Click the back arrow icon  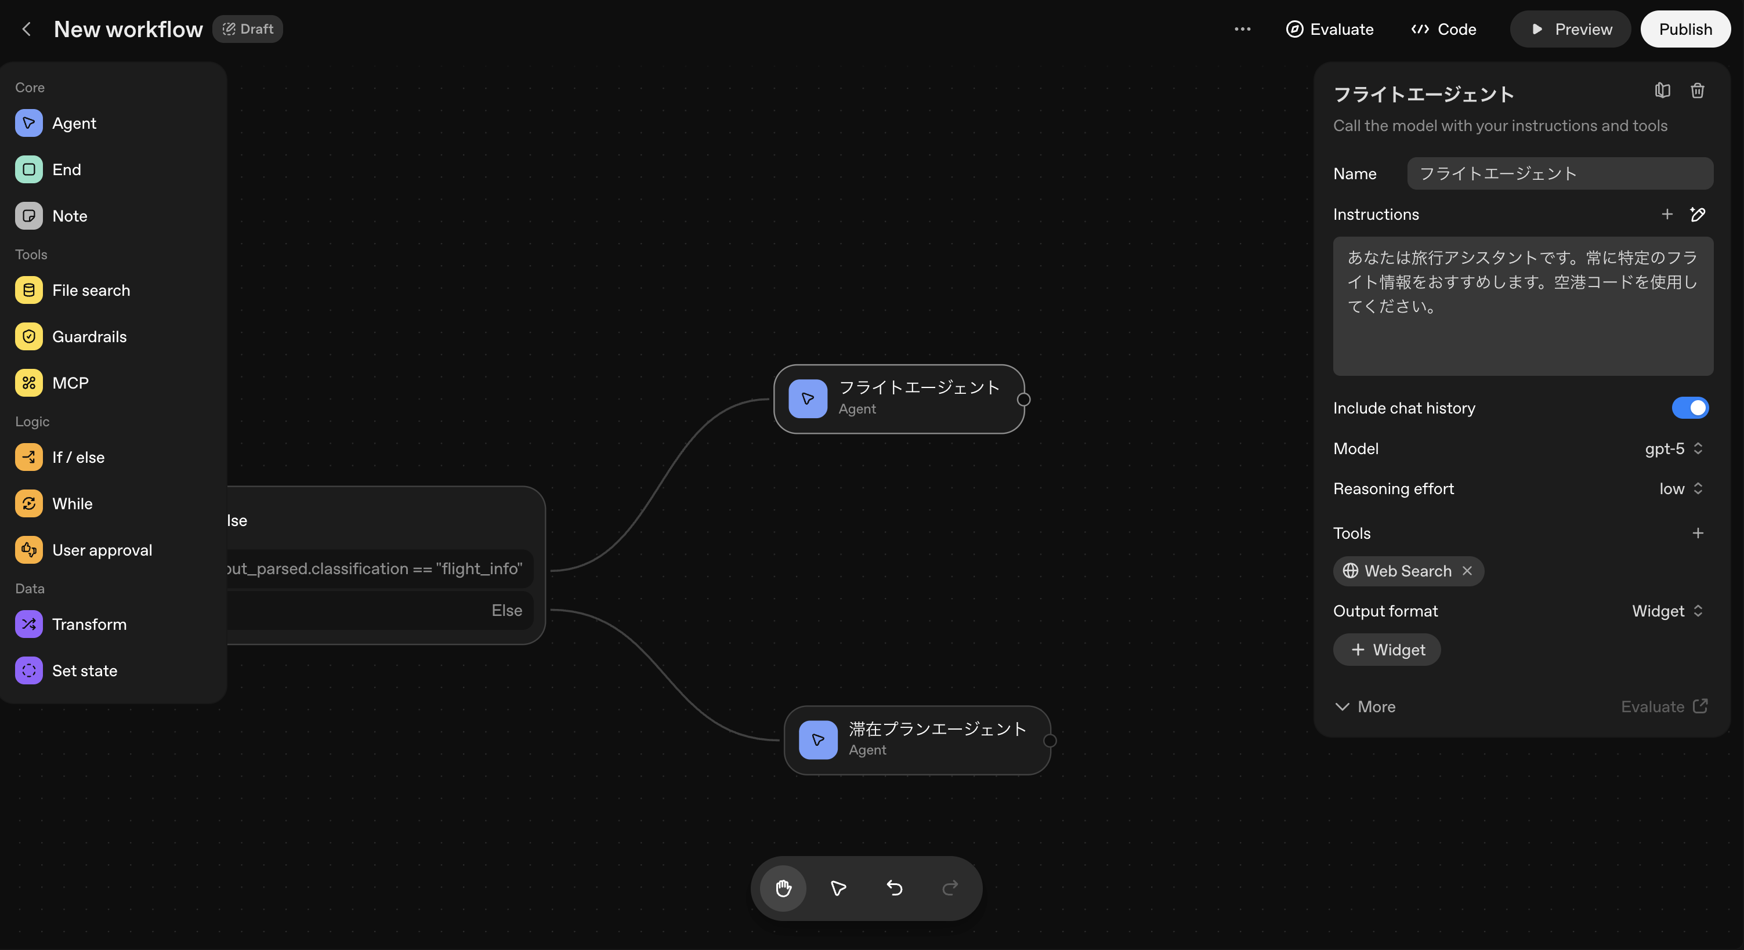click(x=27, y=29)
